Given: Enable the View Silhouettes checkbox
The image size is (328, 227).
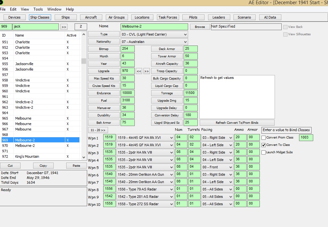Looking at the screenshot, I should pos(285,34).
